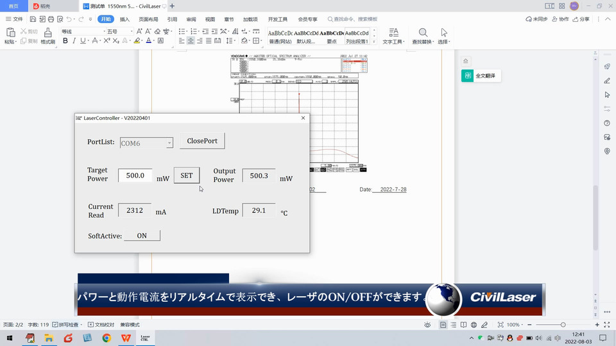The image size is (616, 346).
Task: Click the volume icon in system tray
Action: click(x=538, y=338)
